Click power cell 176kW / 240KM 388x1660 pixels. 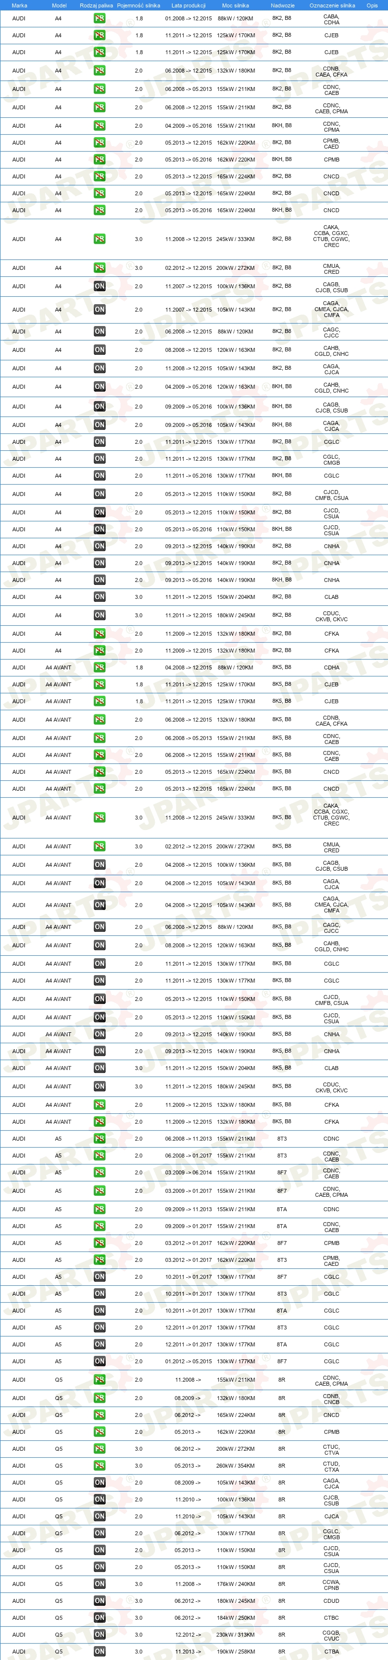[236, 1584]
